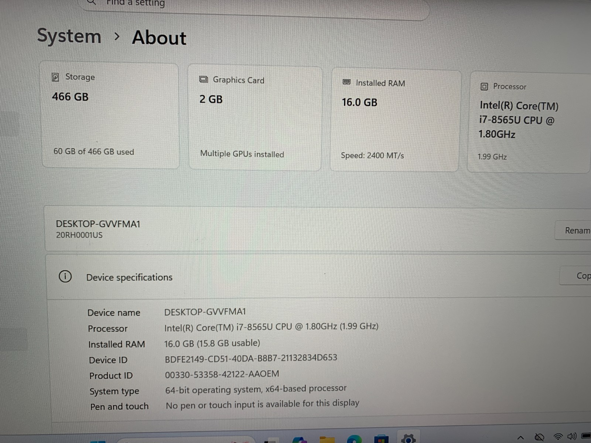Click the Graphics Card icon
The image size is (591, 443).
(204, 79)
